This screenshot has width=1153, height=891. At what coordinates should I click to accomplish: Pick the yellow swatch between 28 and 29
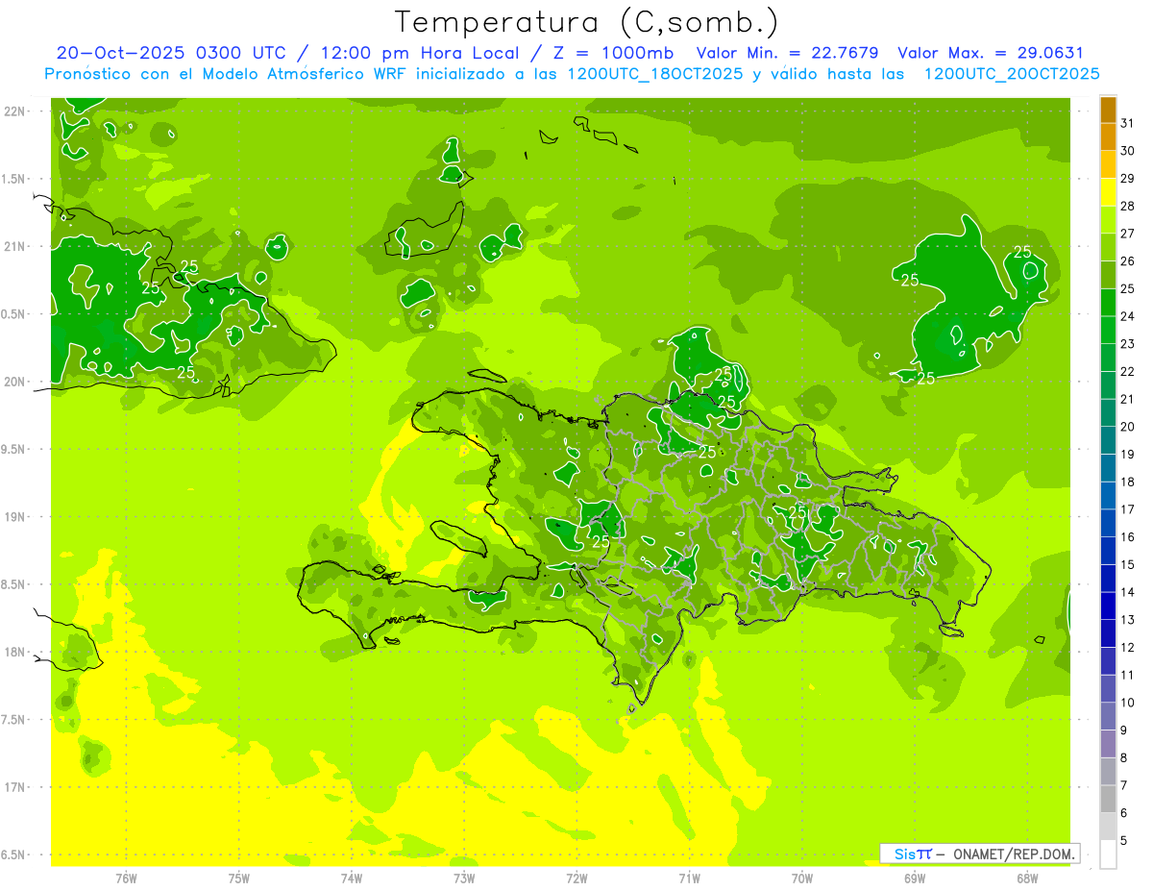(x=1108, y=192)
